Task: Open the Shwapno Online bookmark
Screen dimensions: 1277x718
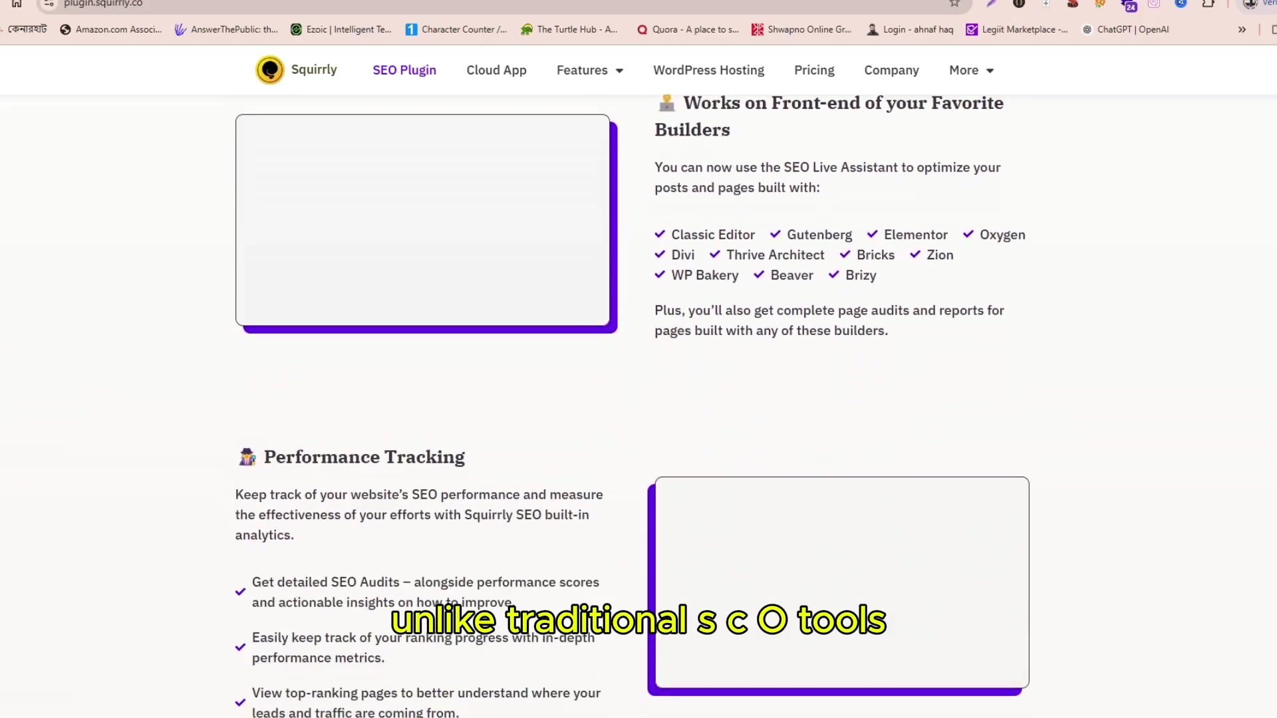Action: pos(801,29)
